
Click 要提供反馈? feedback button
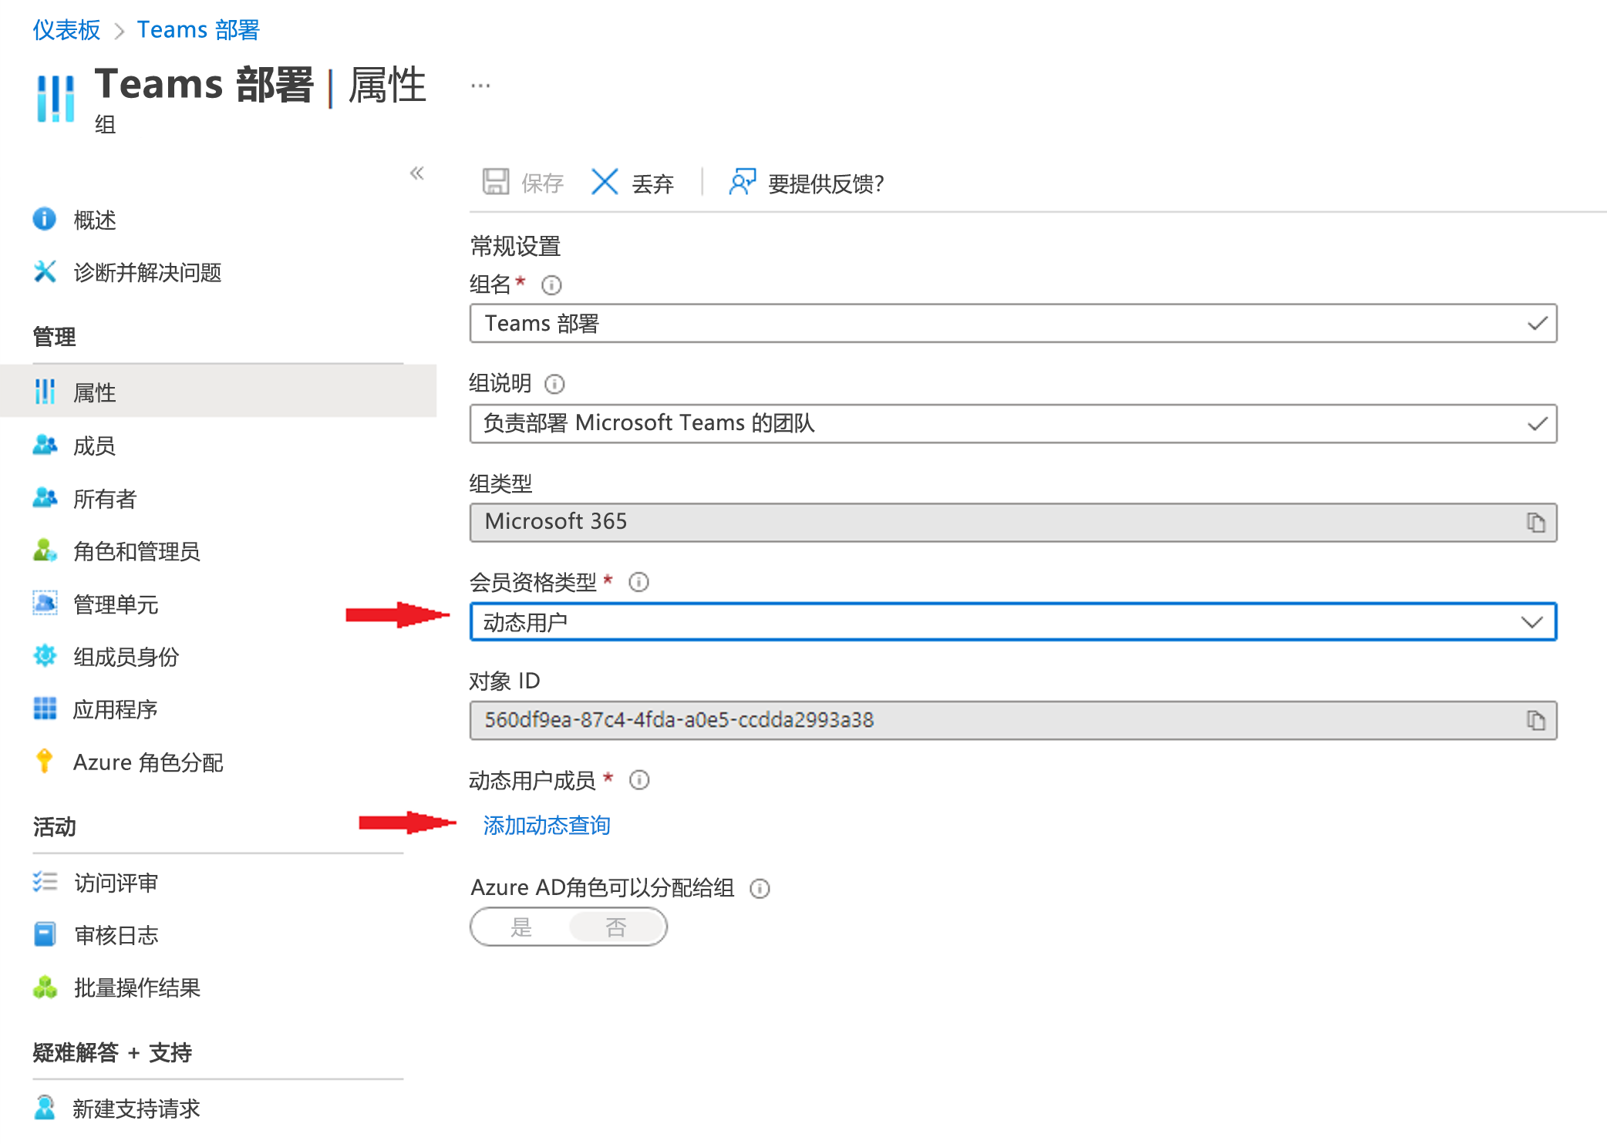807,183
